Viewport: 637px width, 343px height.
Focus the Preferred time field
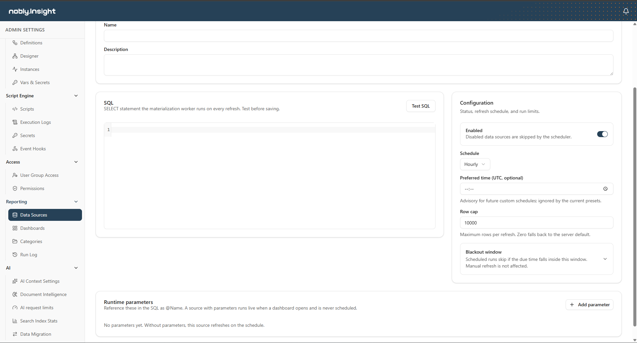536,189
